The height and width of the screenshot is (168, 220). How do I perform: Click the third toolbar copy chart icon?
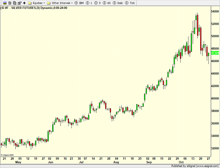(x=14, y=3)
